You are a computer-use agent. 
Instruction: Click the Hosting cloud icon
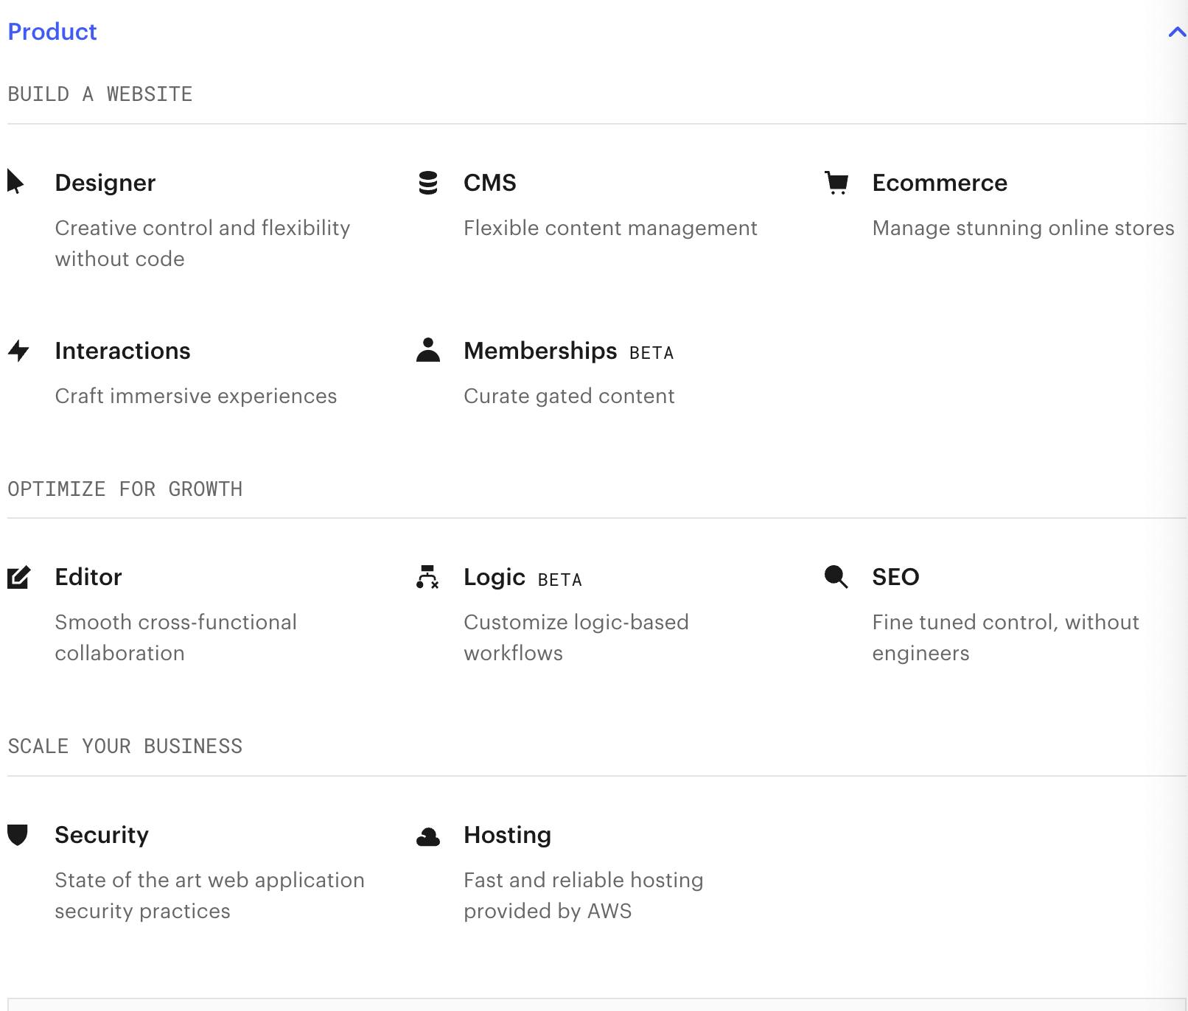(428, 836)
